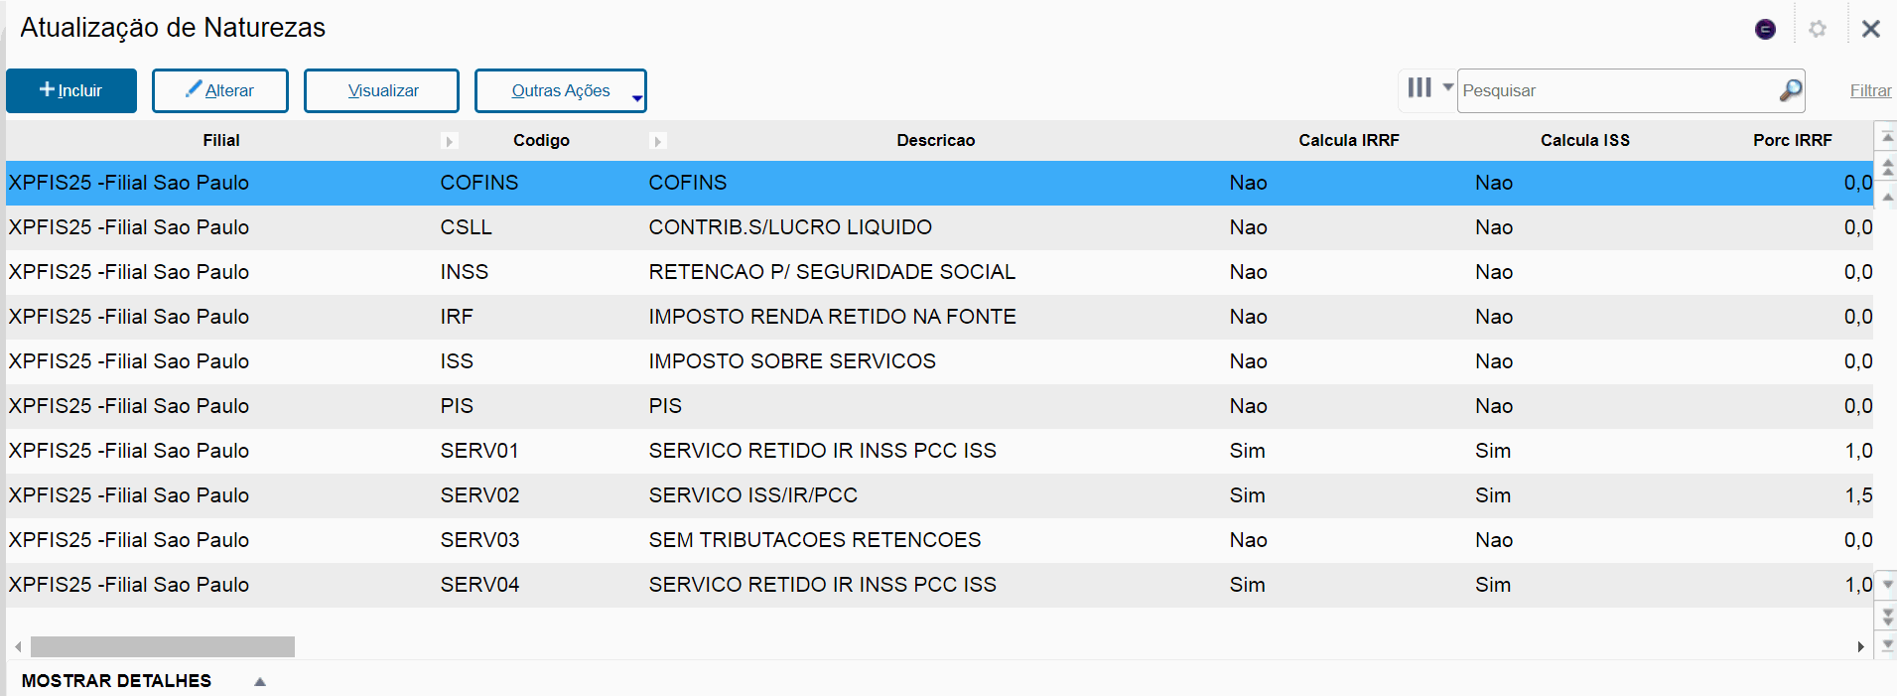Click the horizontal scrollbar thumb

(x=163, y=646)
